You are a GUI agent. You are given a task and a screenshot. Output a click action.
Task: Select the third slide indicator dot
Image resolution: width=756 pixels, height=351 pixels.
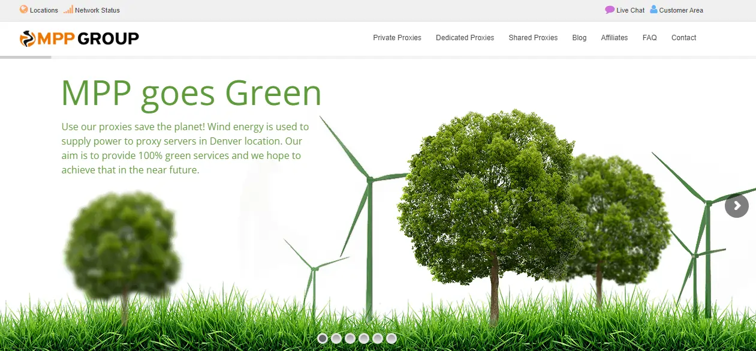coord(350,338)
